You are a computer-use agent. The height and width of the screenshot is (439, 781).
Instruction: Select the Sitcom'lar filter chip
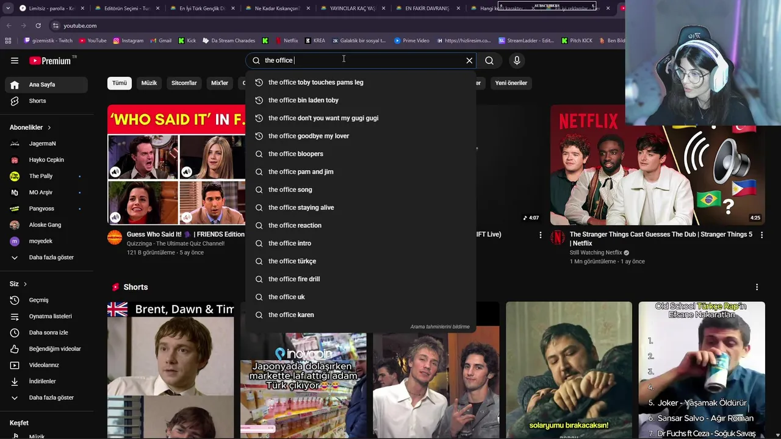(184, 83)
